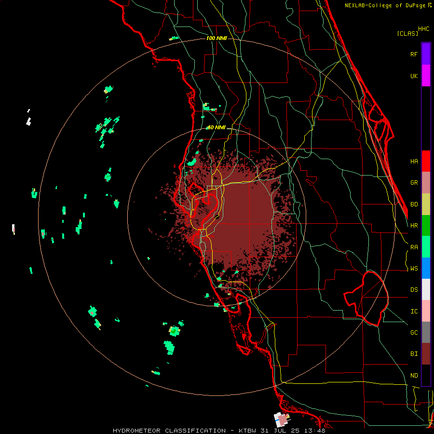Click the HA red legend swatch
434x434 pixels.
[426, 161]
